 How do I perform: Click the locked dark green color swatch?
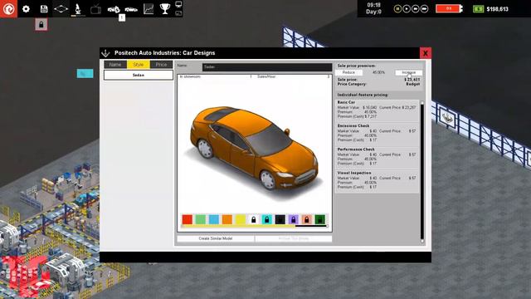tap(319, 219)
